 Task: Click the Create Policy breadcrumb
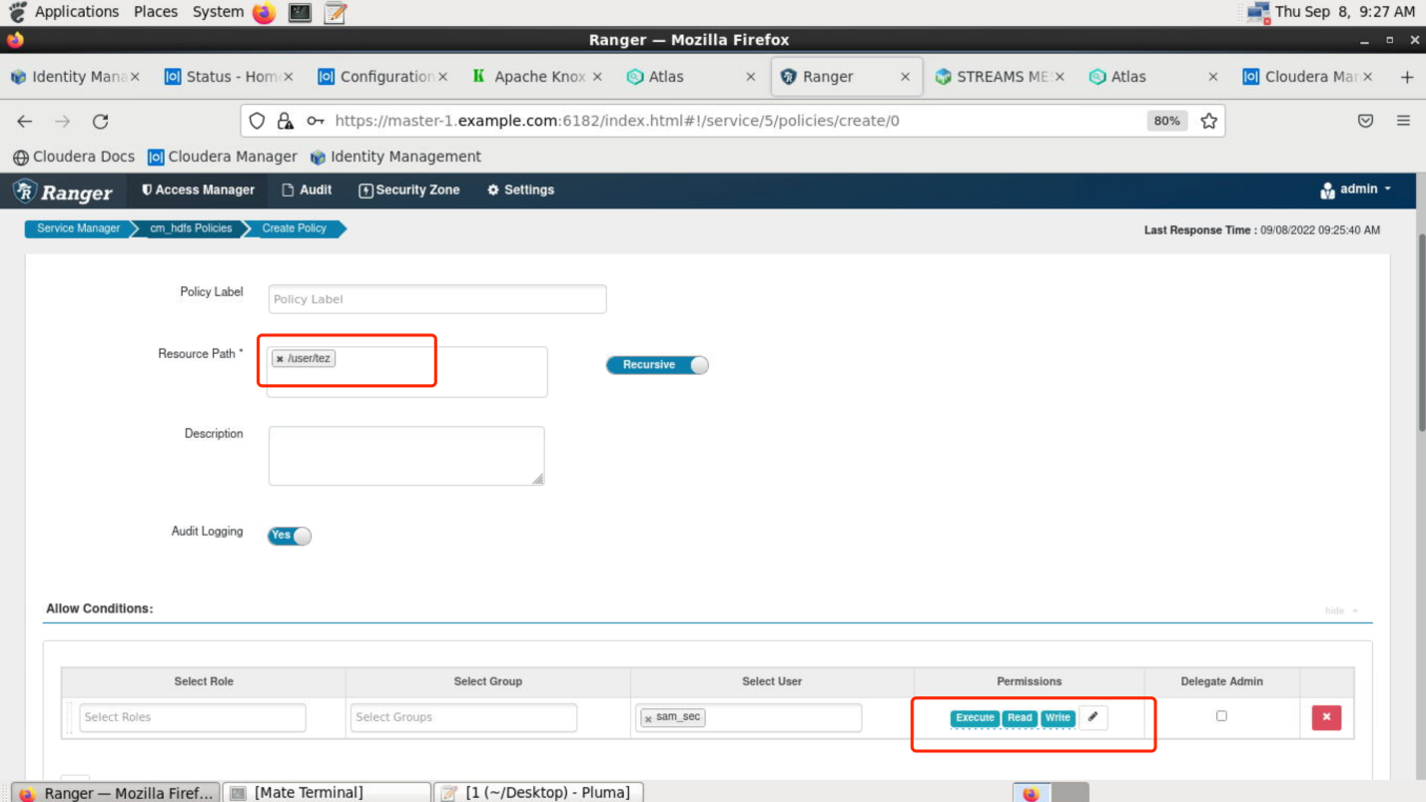295,228
